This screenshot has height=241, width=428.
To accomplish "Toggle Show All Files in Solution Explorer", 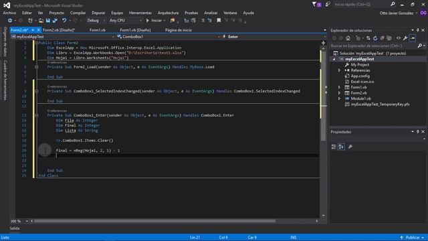I will (x=389, y=38).
